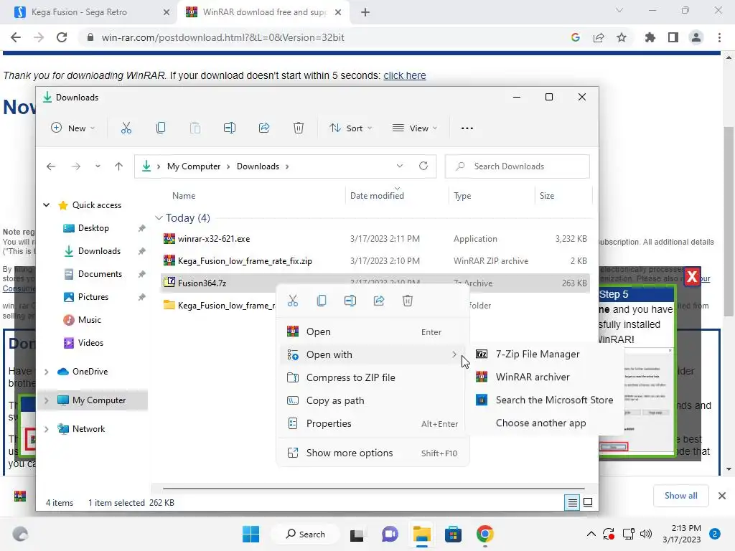735x551 pixels.
Task: Click the Share icon in Explorer toolbar
Action: pos(264,128)
